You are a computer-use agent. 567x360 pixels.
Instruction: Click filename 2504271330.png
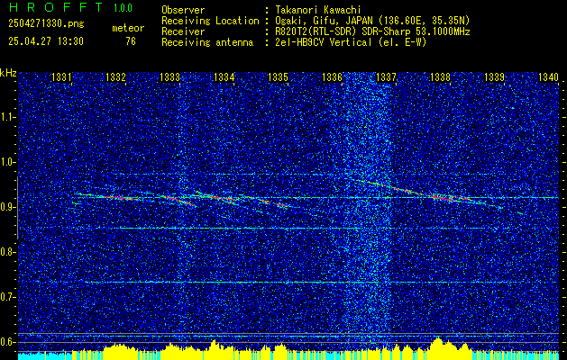click(46, 24)
